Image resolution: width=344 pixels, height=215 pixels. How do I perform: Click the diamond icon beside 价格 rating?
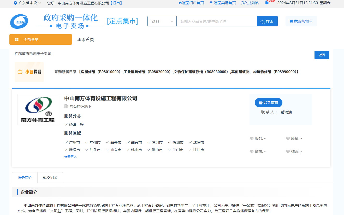pos(252,152)
